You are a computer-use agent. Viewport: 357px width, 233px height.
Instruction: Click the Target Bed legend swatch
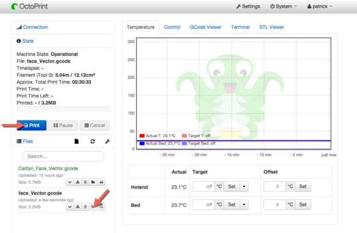(x=184, y=143)
